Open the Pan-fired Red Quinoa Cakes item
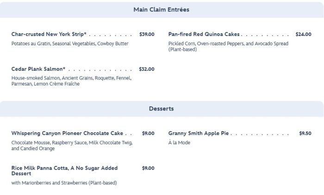324x195 pixels. coord(204,34)
